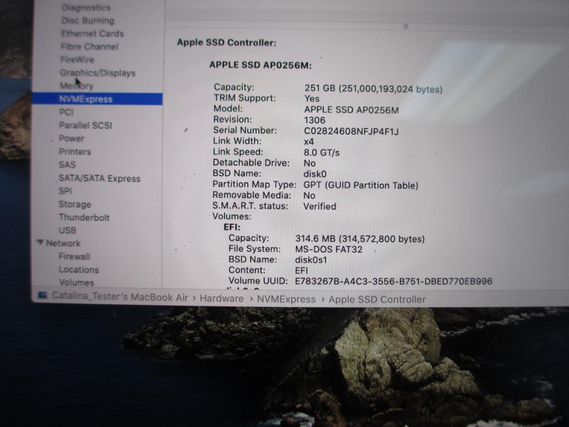
Task: Click the TRIM Support Yes value
Action: [x=312, y=98]
